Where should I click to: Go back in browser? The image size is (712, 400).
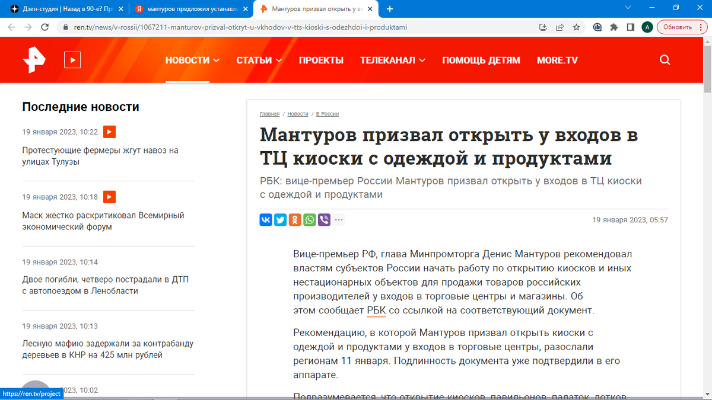point(11,27)
